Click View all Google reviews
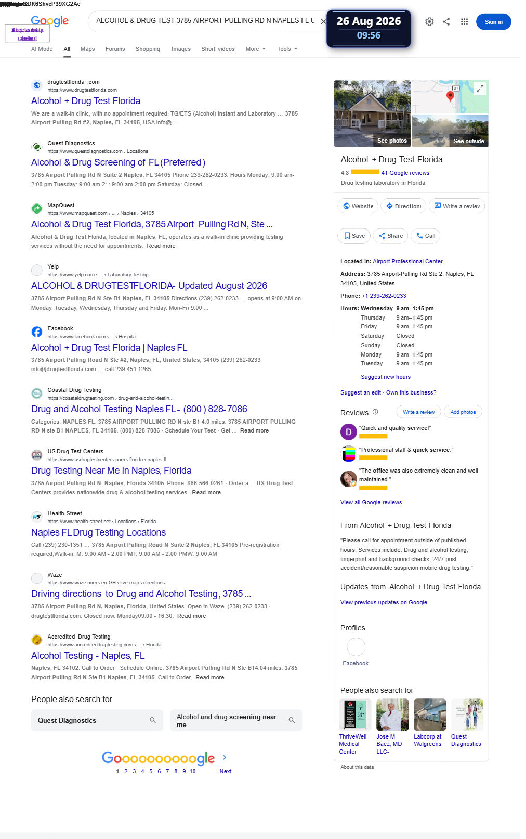 [x=371, y=502]
